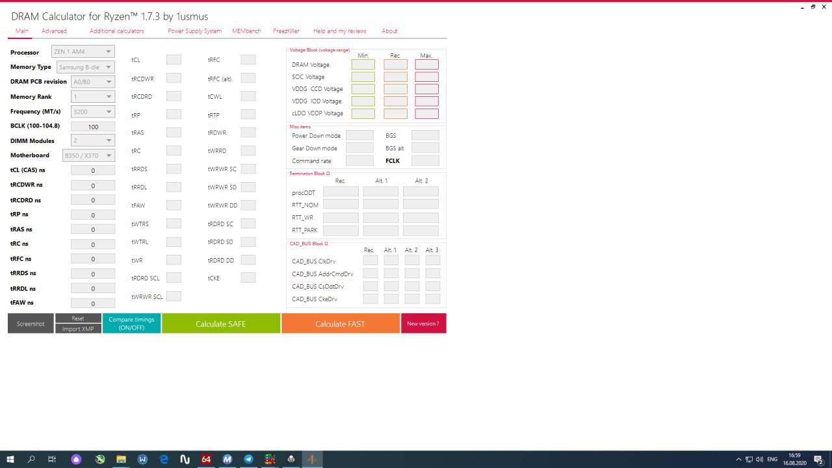Click the tRFC ns input field
Image resolution: width=832 pixels, height=468 pixels.
point(93,259)
